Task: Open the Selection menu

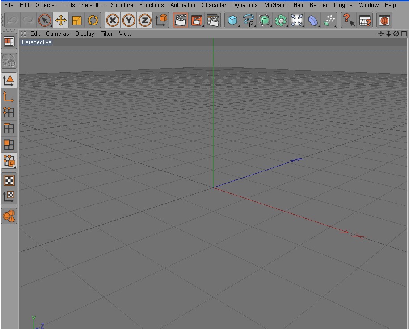Action: pos(93,5)
